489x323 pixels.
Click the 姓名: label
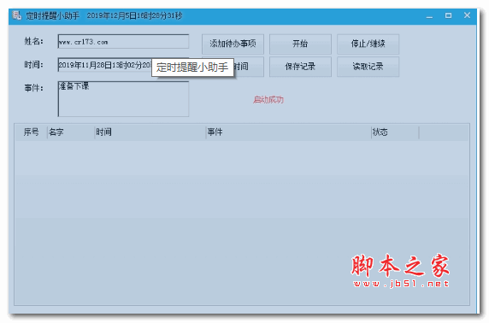click(34, 41)
